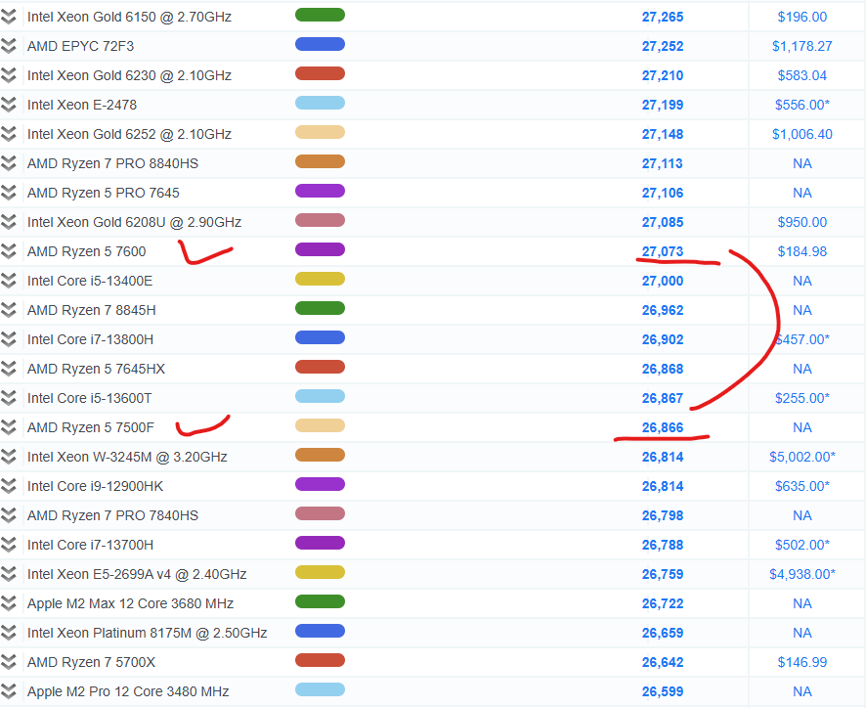Open Intel Xeon Gold 6230 @ 2.10GHz link
866x708 pixels.
tap(129, 75)
